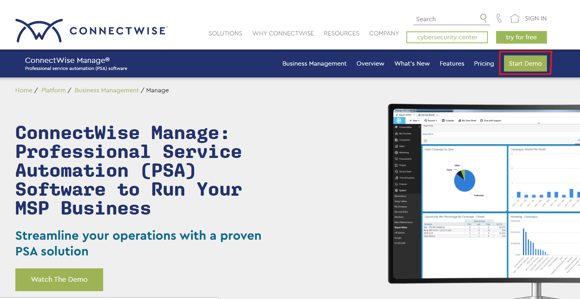Viewport: 580px width, 299px height.
Task: Click inside the Search field
Action: pyautogui.click(x=441, y=18)
